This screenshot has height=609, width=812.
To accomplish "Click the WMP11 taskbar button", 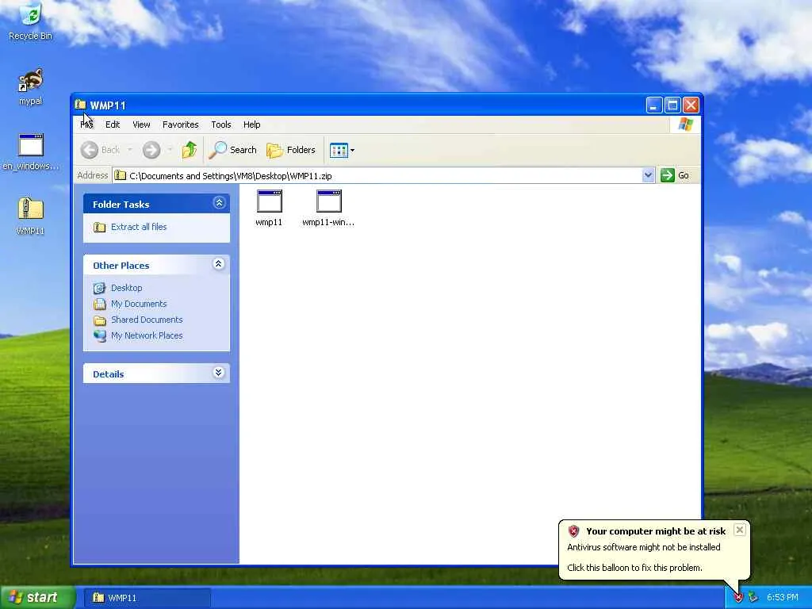I will coord(147,598).
